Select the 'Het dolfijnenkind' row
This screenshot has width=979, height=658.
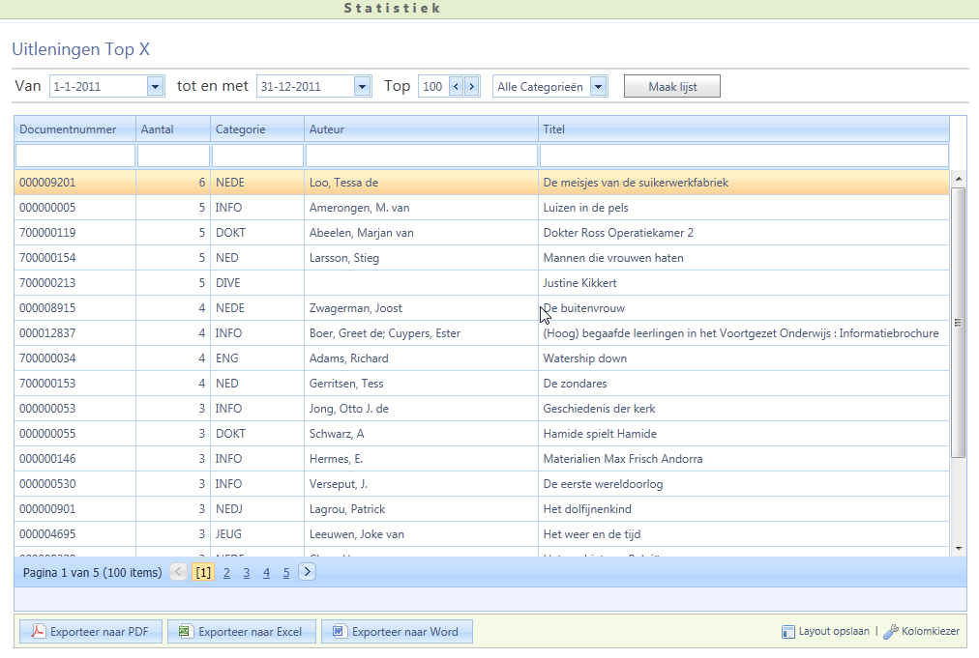tap(482, 509)
